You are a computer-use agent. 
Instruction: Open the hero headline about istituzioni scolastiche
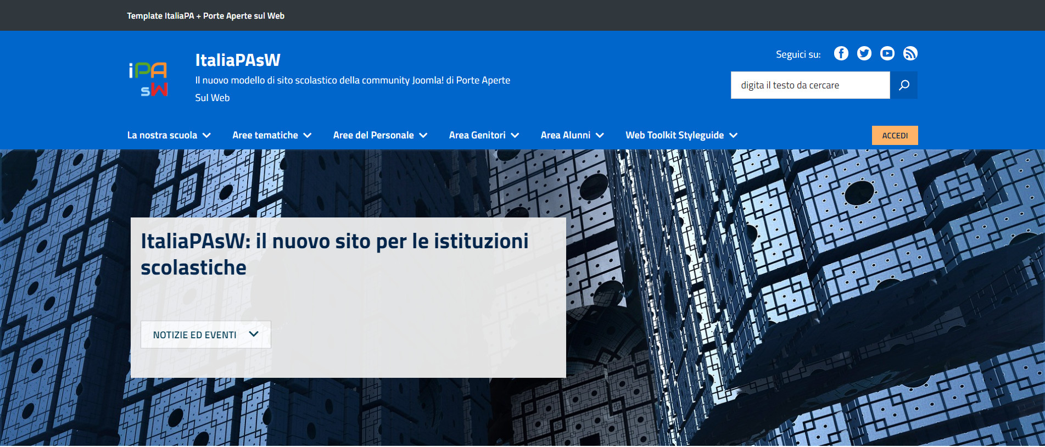pyautogui.click(x=334, y=254)
